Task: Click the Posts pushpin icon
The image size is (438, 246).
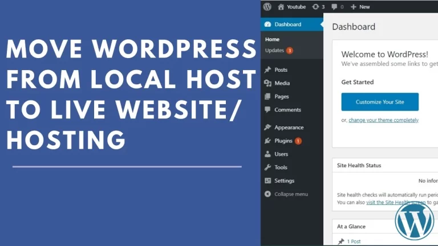Action: 267,69
